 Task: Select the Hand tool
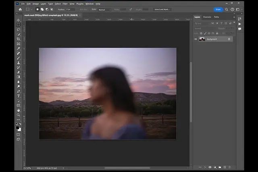pos(19,110)
